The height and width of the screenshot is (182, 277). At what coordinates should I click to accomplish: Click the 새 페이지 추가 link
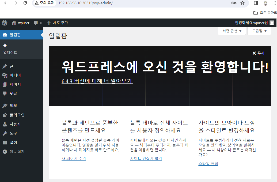74,158
